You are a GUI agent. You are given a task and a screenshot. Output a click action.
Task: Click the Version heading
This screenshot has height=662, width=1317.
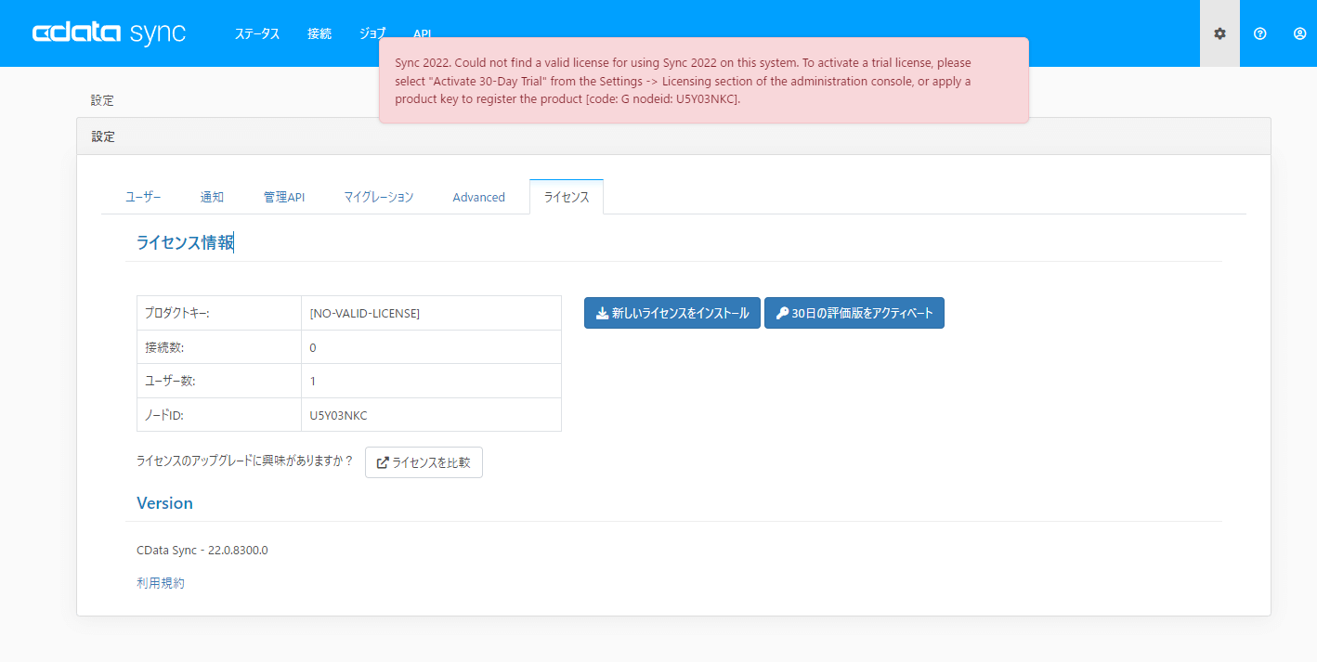(x=164, y=503)
